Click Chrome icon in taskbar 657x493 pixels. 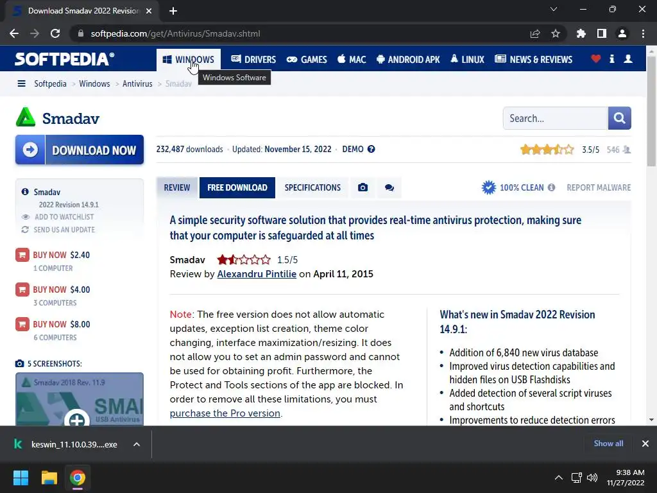tap(78, 478)
